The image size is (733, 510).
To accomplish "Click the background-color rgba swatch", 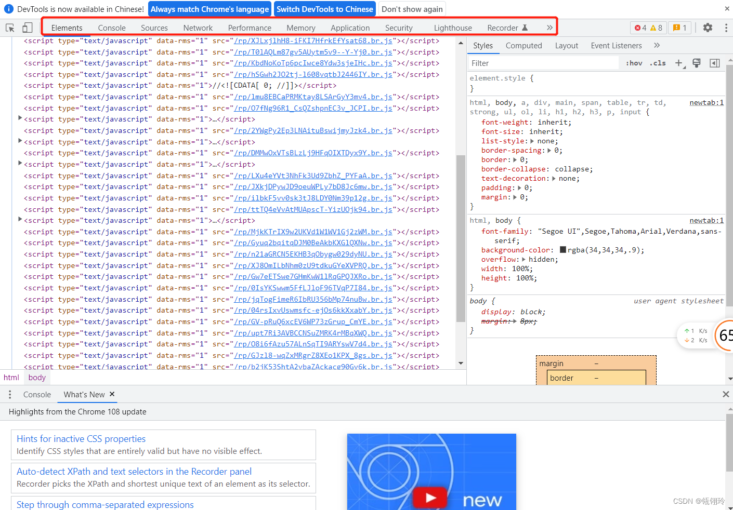I will tap(563, 250).
